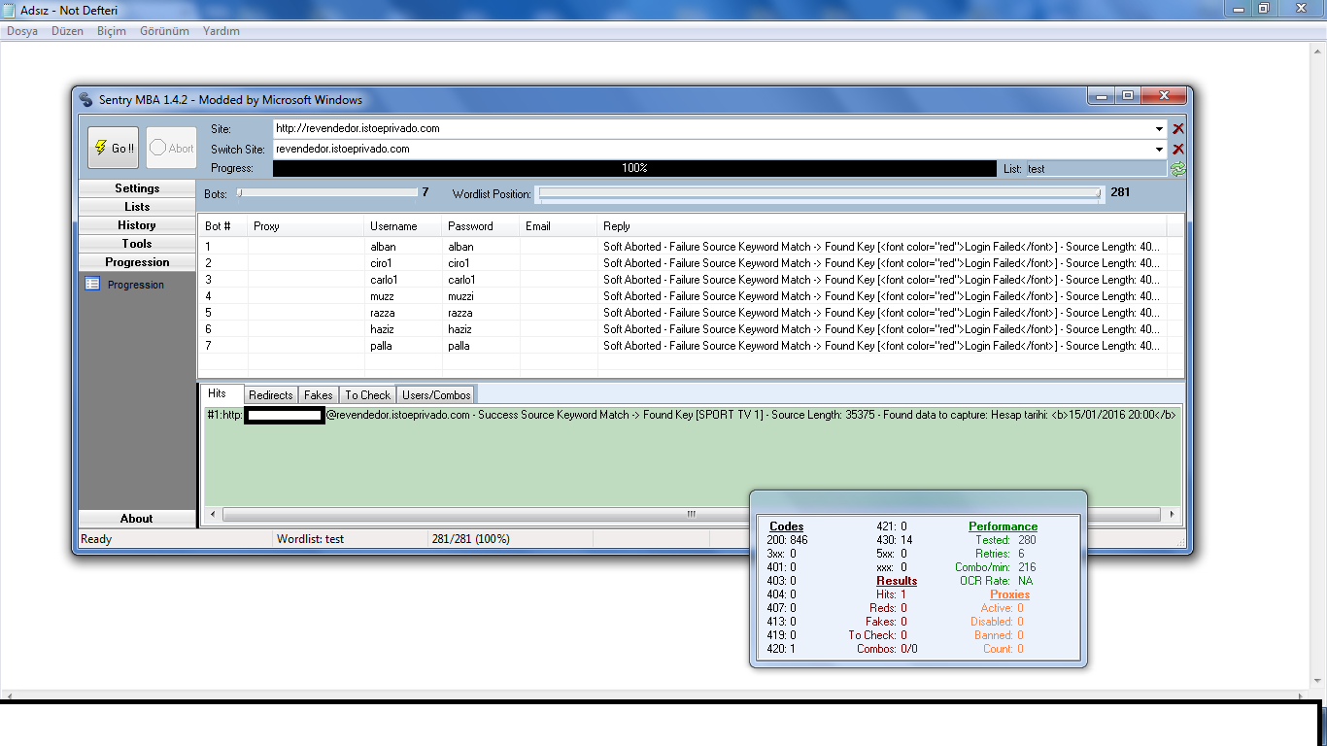Click the Notepad icon in the title bar
This screenshot has width=1327, height=746.
coord(9,10)
